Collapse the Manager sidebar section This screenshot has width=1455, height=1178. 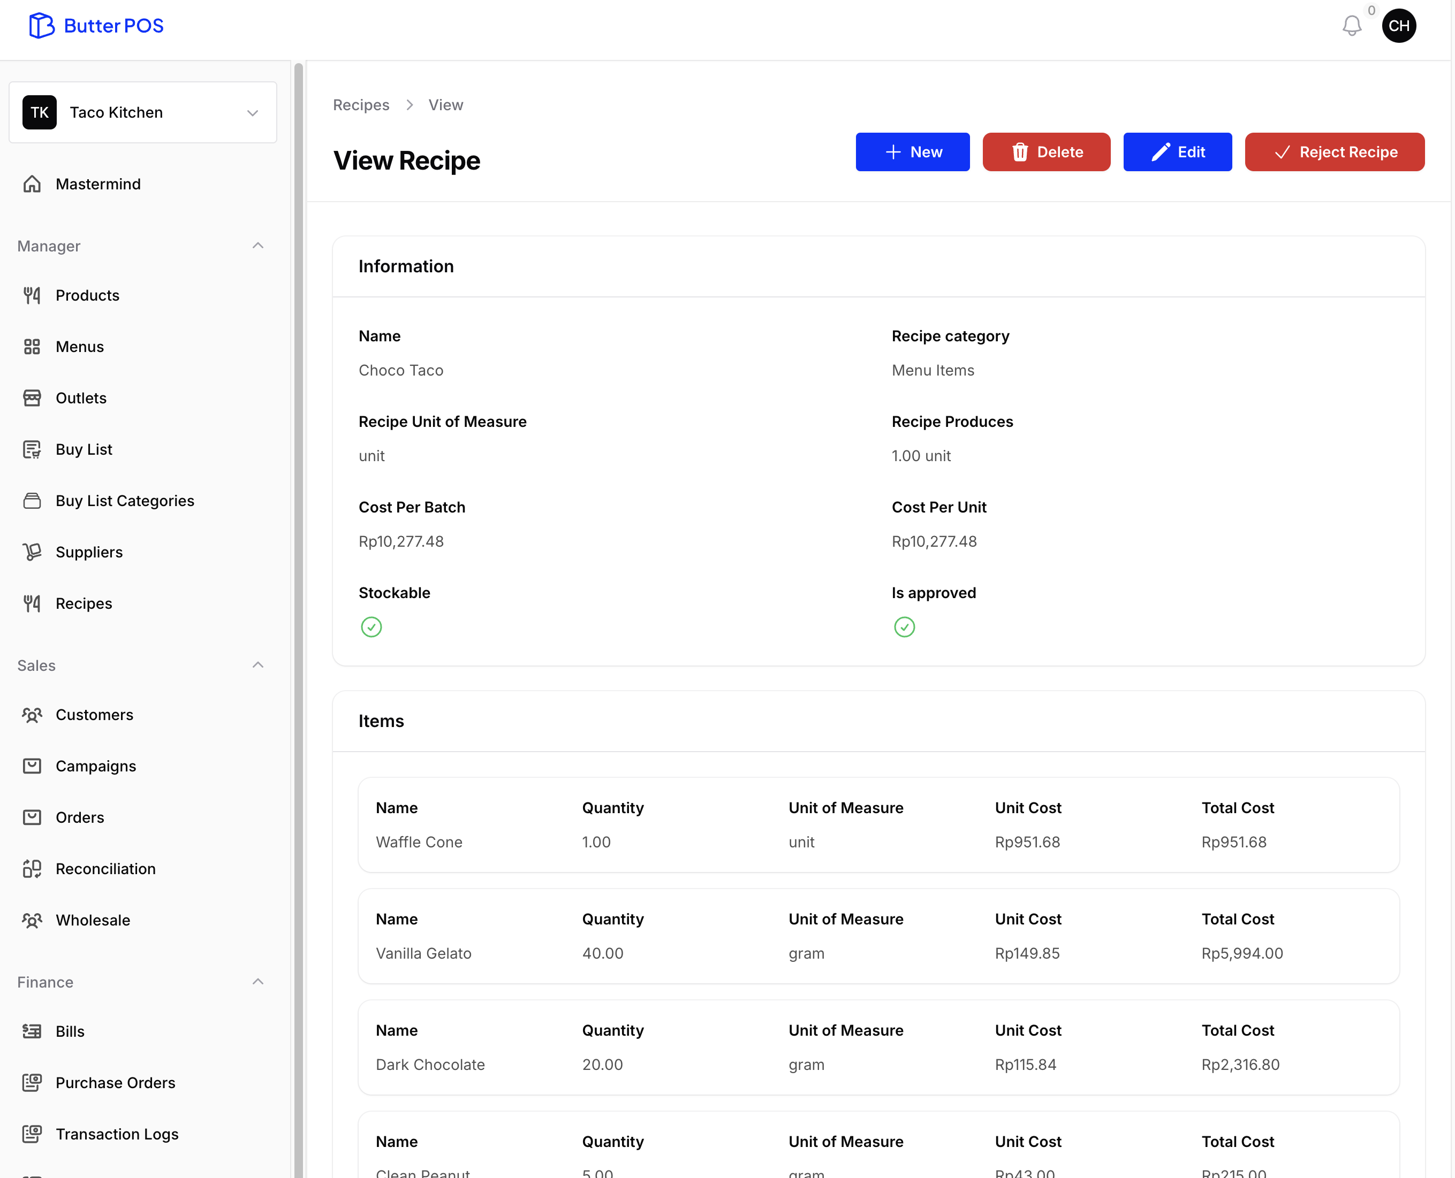pos(258,246)
